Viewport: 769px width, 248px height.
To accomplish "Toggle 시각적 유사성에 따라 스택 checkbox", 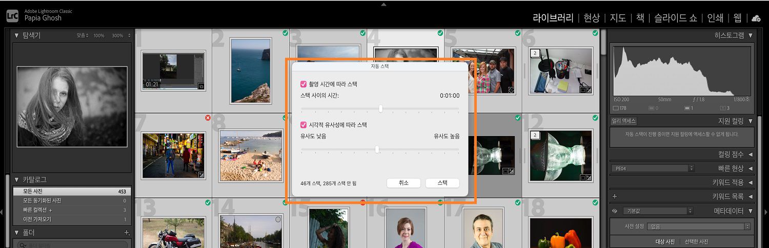I will pos(303,125).
